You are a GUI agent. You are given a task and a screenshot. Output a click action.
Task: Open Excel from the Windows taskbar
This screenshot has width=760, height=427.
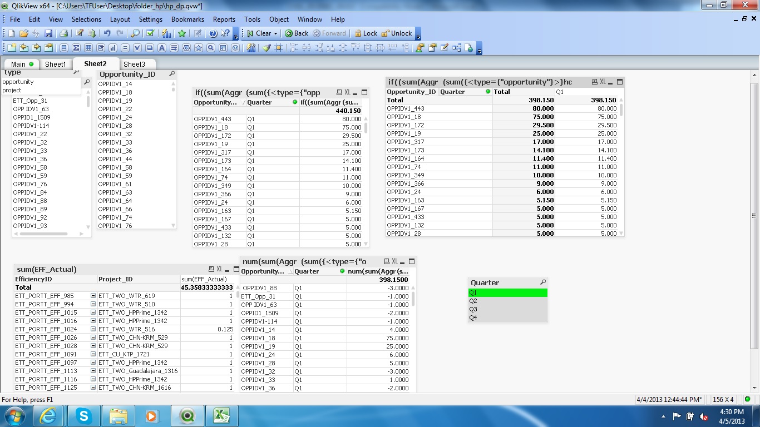pyautogui.click(x=222, y=415)
